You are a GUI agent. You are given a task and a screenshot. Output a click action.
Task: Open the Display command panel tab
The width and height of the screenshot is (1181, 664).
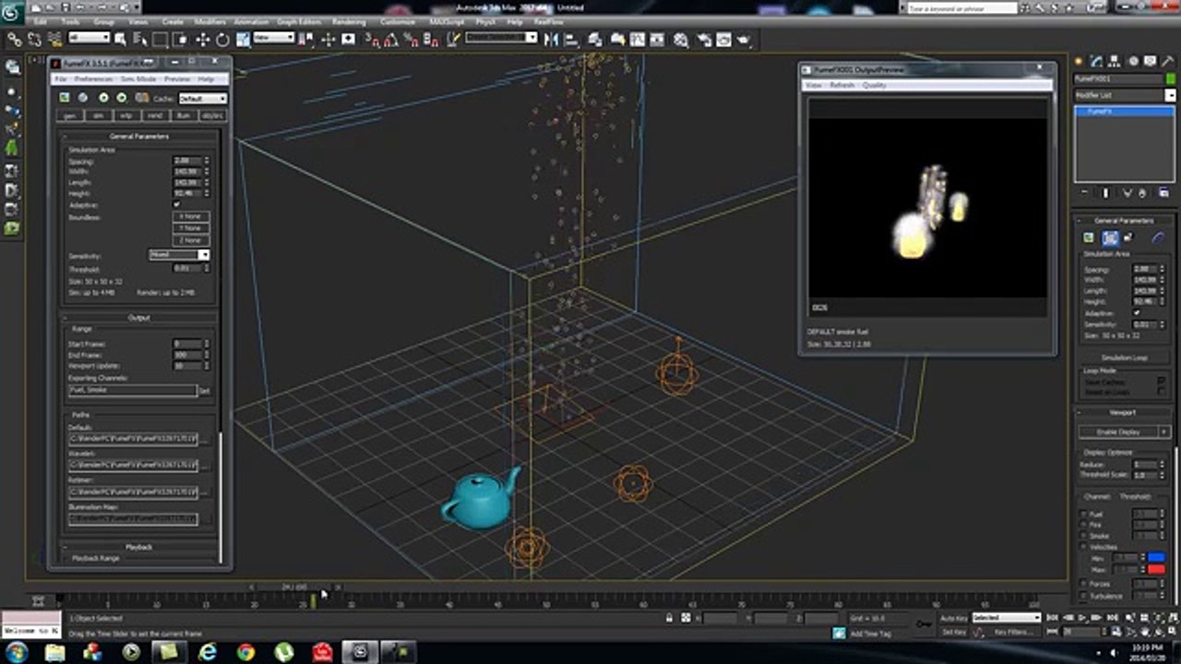[1149, 60]
